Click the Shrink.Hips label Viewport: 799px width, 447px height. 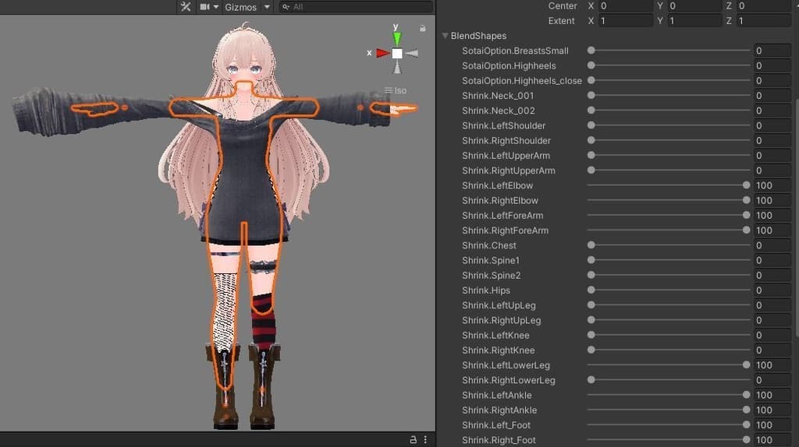pyautogui.click(x=485, y=290)
